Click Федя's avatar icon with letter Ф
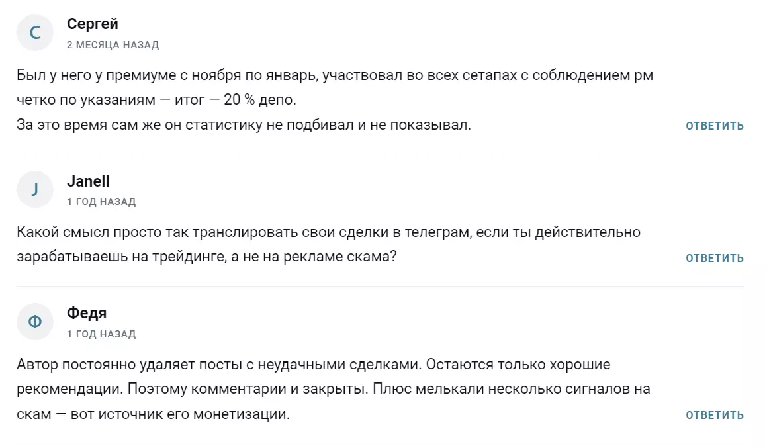The width and height of the screenshot is (767, 448). point(34,322)
